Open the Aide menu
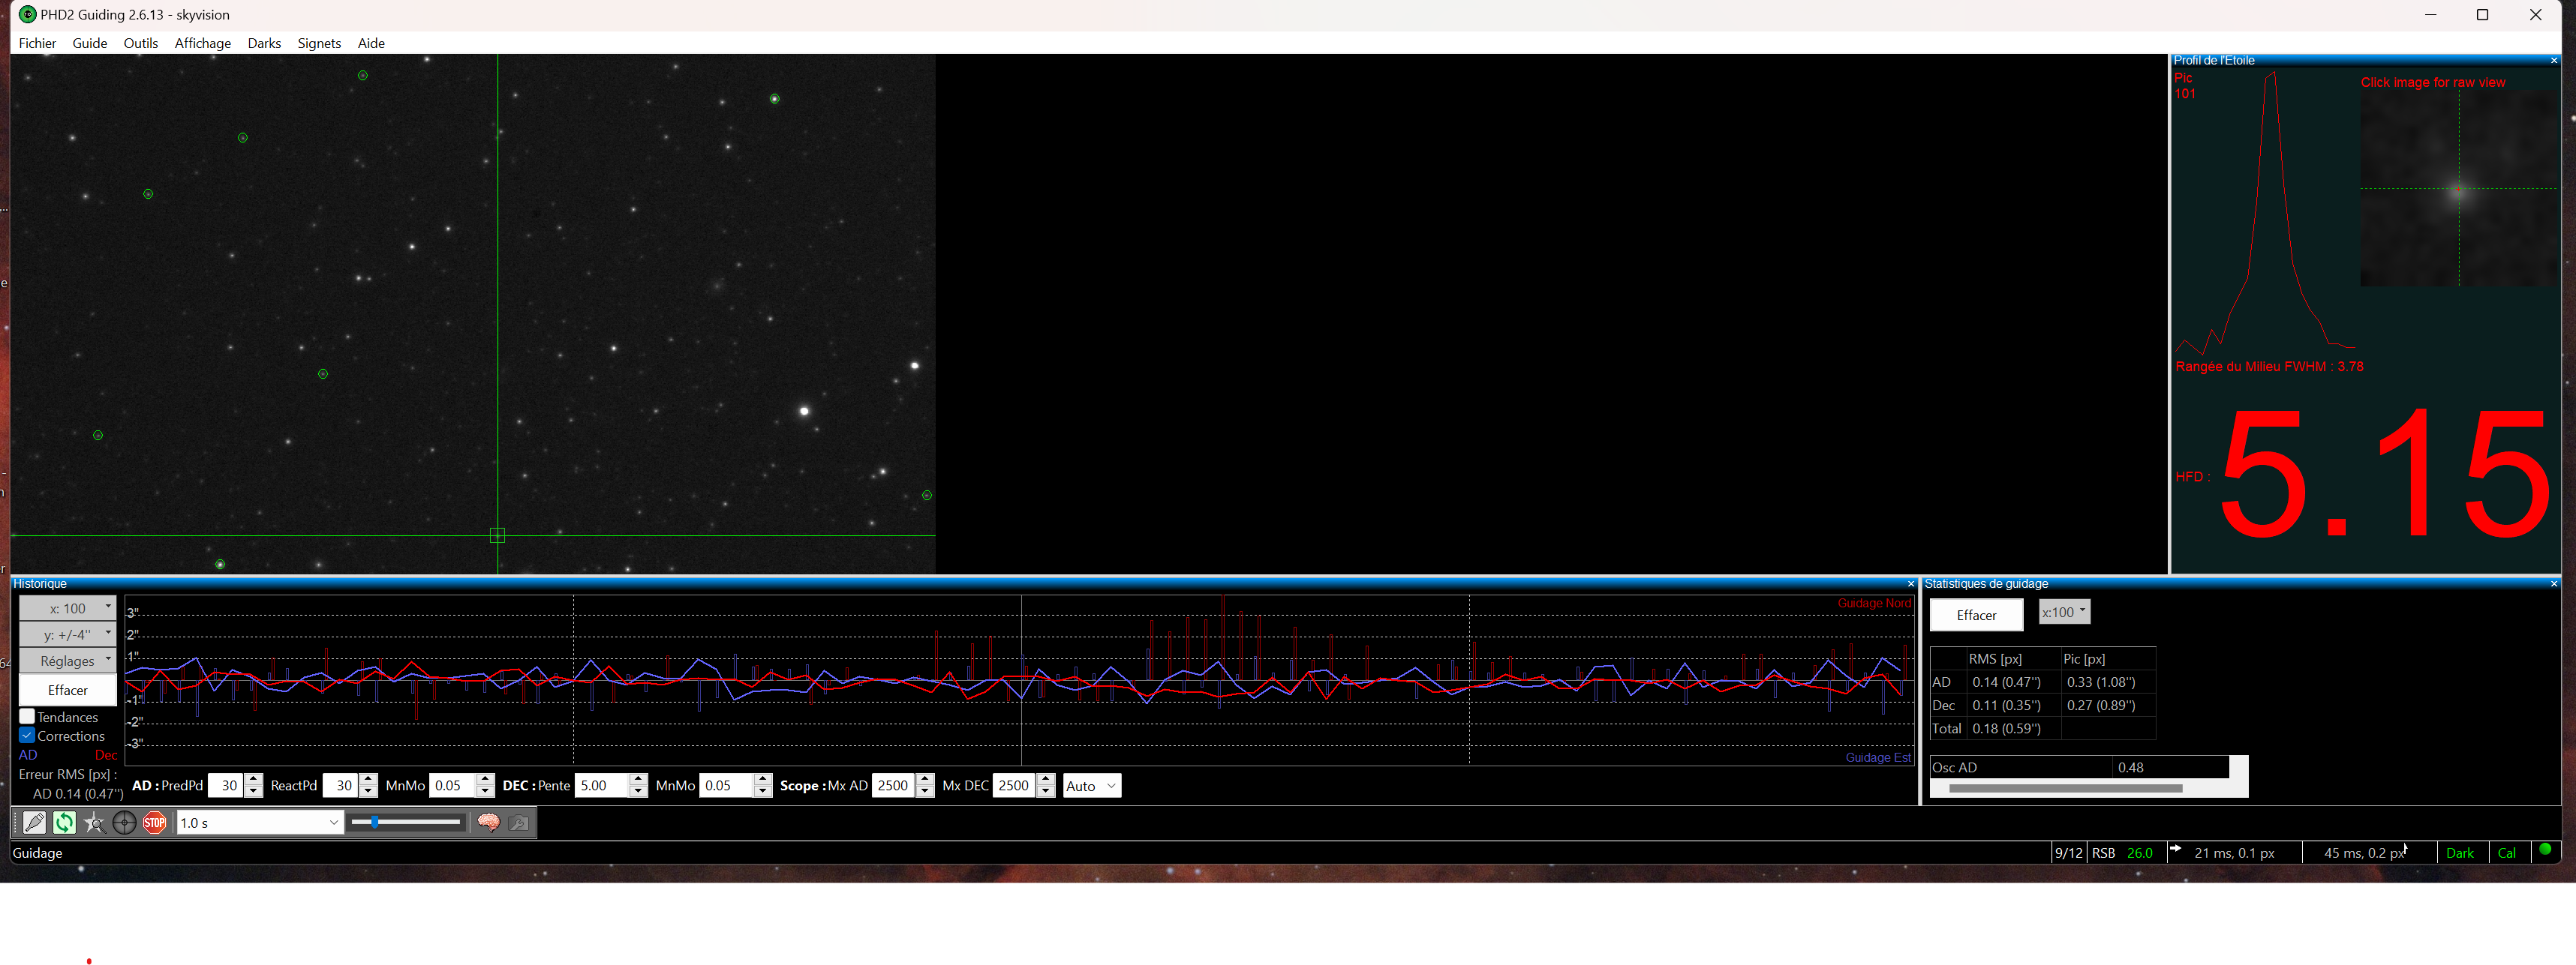The image size is (2576, 965). [371, 43]
